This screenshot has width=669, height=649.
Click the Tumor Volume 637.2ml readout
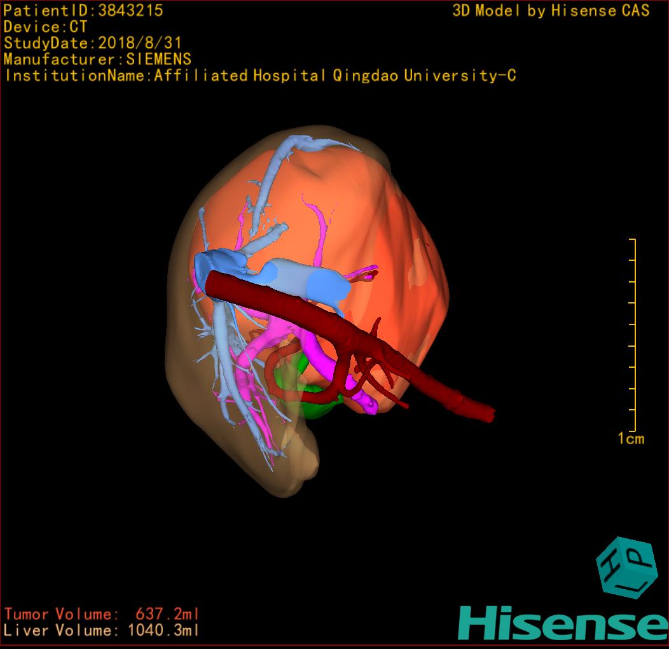click(102, 614)
